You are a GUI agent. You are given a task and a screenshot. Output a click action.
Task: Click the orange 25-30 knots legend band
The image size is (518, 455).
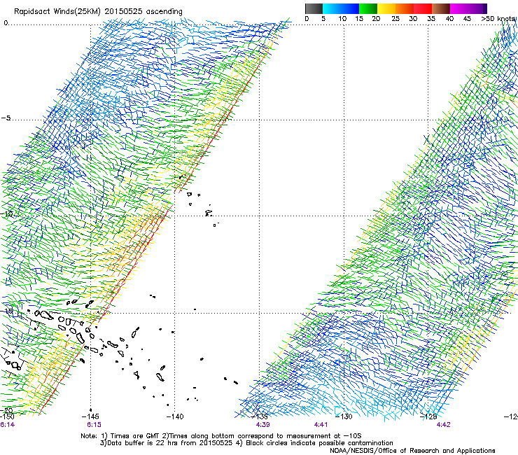coord(405,8)
